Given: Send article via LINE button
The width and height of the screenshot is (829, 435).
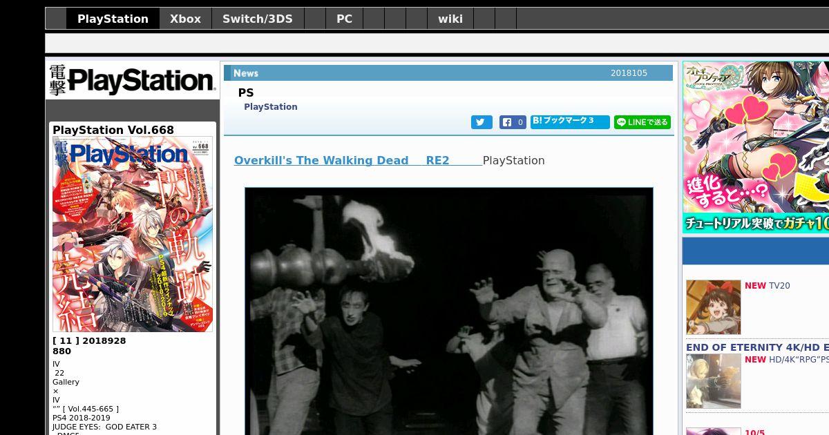Looking at the screenshot, I should pyautogui.click(x=642, y=122).
